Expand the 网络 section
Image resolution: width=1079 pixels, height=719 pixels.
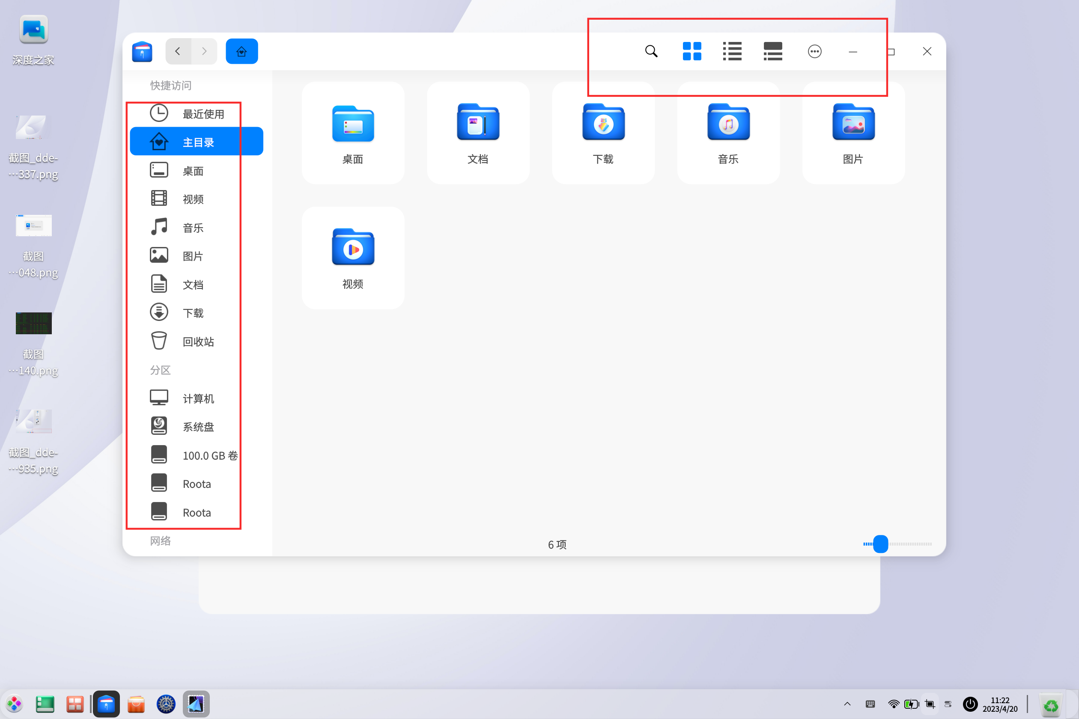point(160,541)
